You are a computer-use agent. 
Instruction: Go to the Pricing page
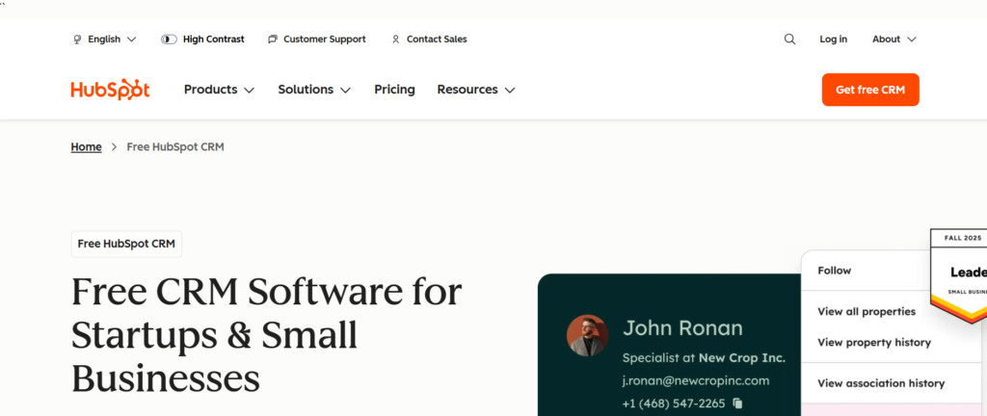tap(394, 90)
